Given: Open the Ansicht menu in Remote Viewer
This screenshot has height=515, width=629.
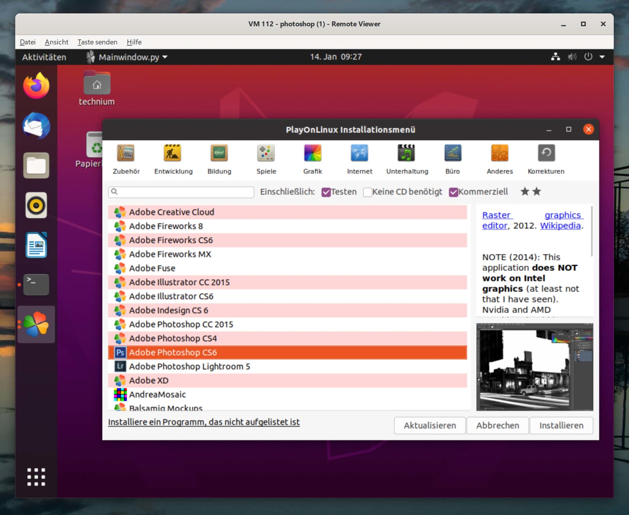Looking at the screenshot, I should pyautogui.click(x=56, y=42).
